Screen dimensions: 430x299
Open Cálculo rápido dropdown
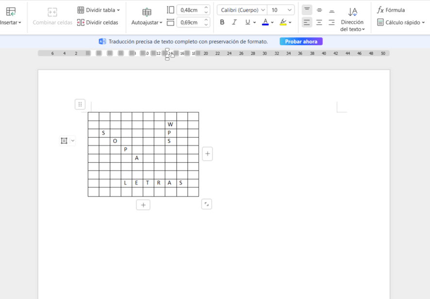401,22
